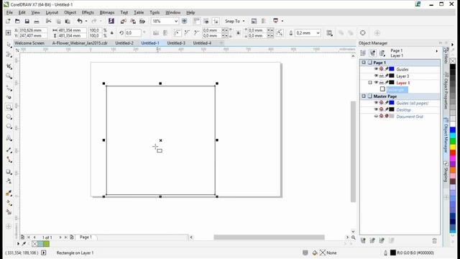
Task: Toggle visibility eye of Guides layer
Action: [x=376, y=69]
